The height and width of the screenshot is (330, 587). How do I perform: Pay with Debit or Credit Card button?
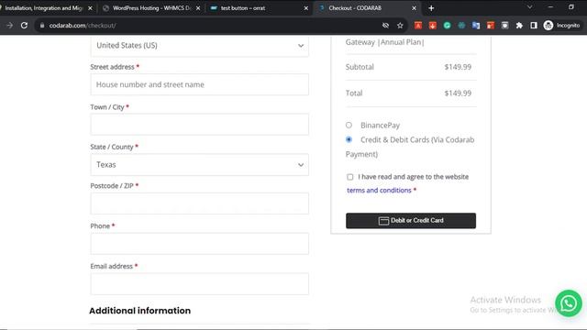pos(411,221)
